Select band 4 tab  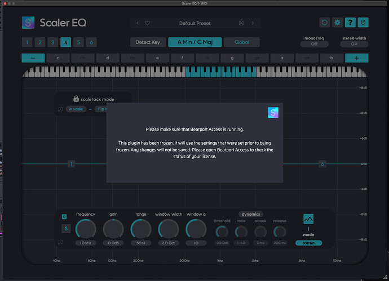tap(66, 42)
